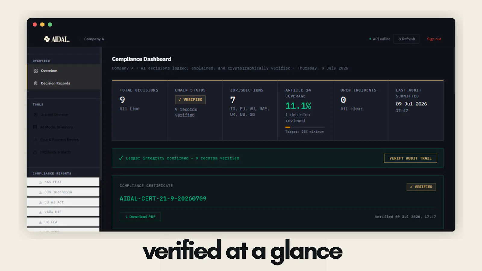The height and width of the screenshot is (271, 482).
Task: Click the green API online status dot
Action: coord(370,39)
